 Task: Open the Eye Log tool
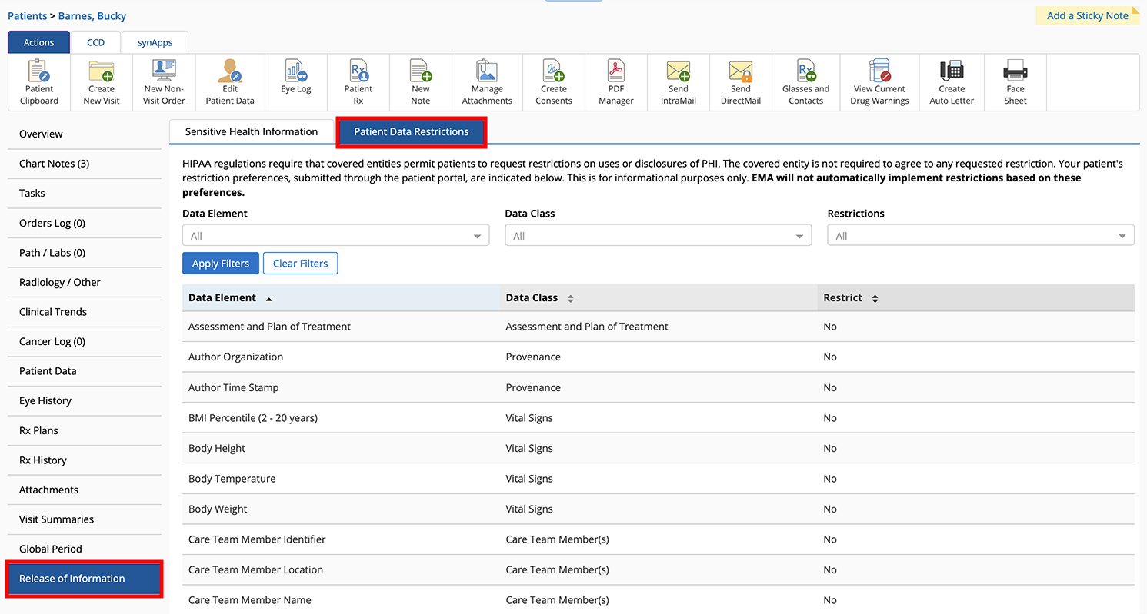tap(296, 78)
